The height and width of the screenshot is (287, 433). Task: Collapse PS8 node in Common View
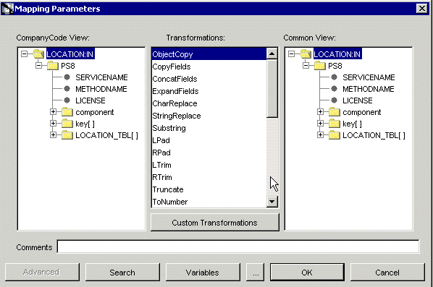tap(306, 66)
